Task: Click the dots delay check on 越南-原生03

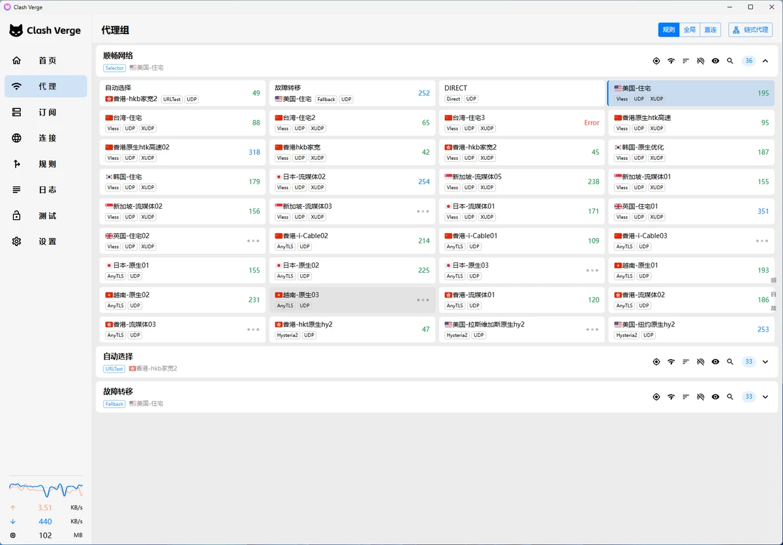Action: [423, 300]
